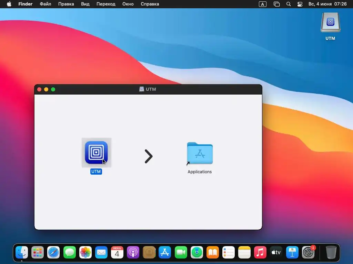Viewport: 353px width, 264px height.
Task: Launch Safari from the Dock
Action: [53, 252]
